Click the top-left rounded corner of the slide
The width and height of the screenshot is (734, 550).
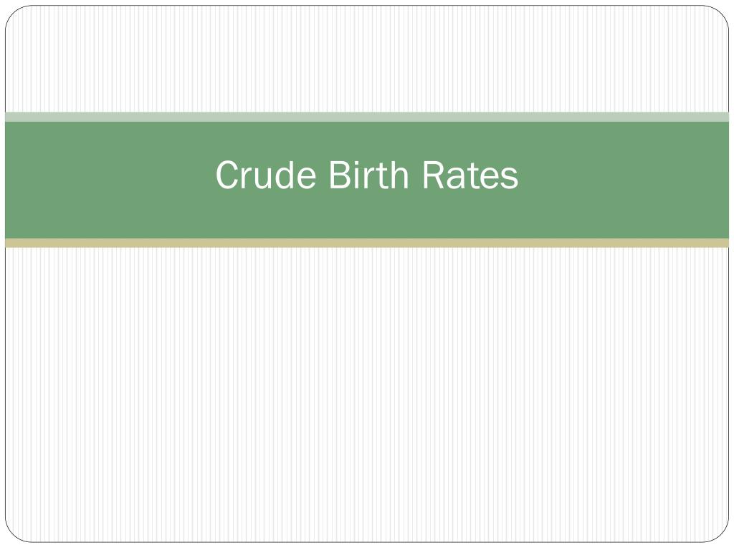[13, 14]
